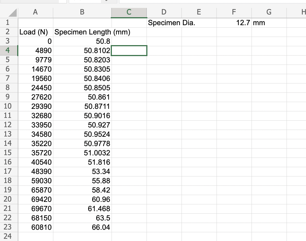Viewport: 306px width, 241px height.
Task: Select the cell showing 12.7
Action: (234, 23)
